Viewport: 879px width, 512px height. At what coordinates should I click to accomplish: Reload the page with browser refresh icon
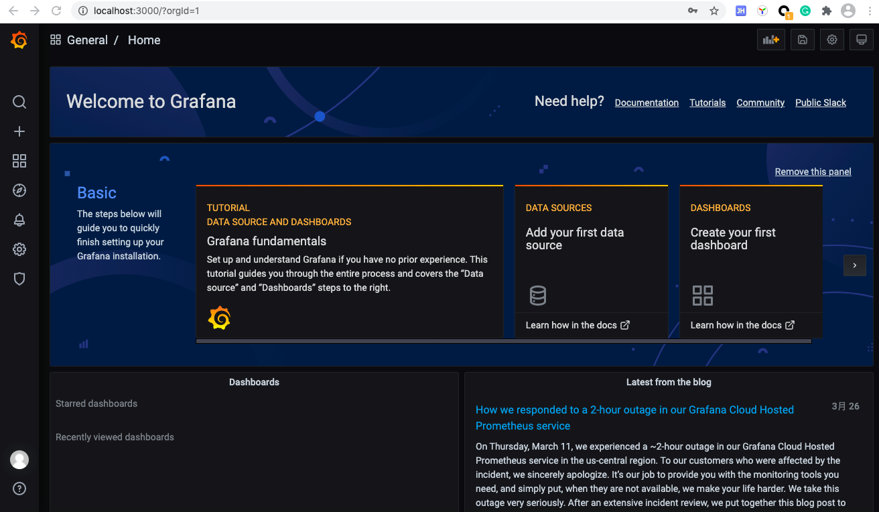point(56,11)
